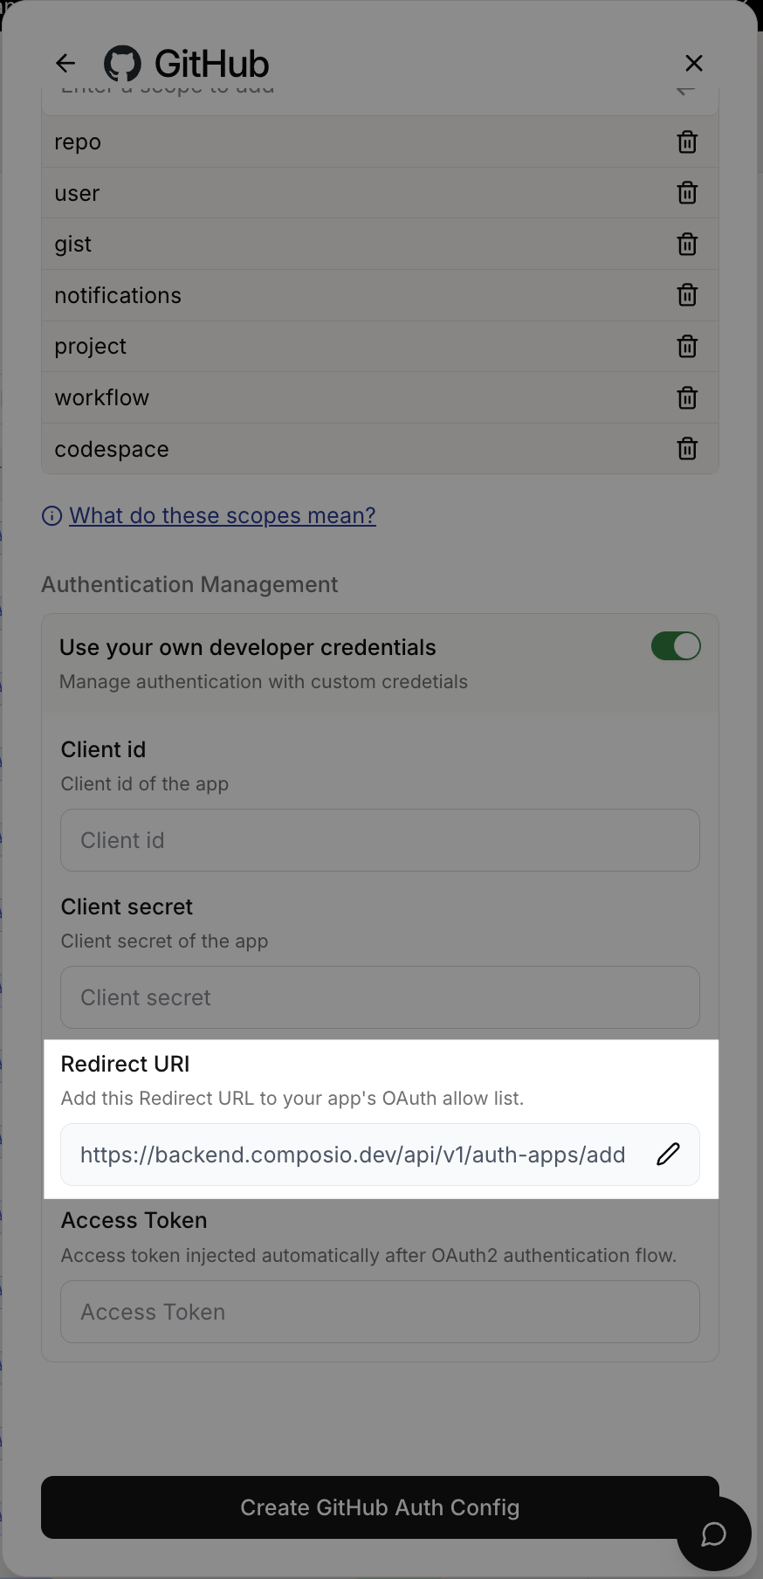Delete the project scope
763x1579 pixels.
pyautogui.click(x=687, y=346)
